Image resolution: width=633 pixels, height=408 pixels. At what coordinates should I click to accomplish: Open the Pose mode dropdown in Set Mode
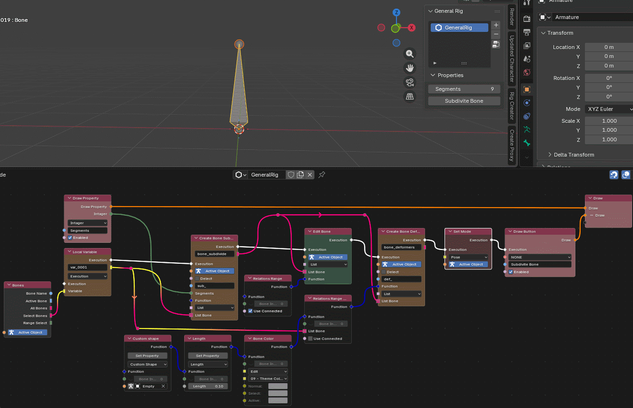coord(468,257)
